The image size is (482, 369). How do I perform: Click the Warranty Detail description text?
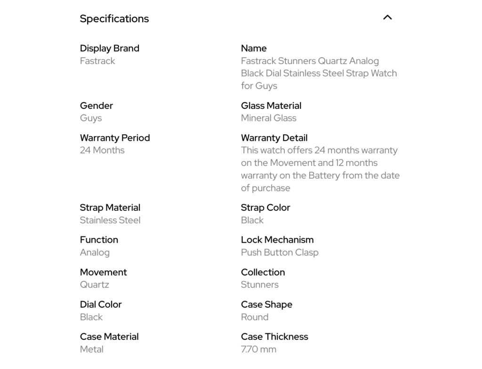[320, 169]
